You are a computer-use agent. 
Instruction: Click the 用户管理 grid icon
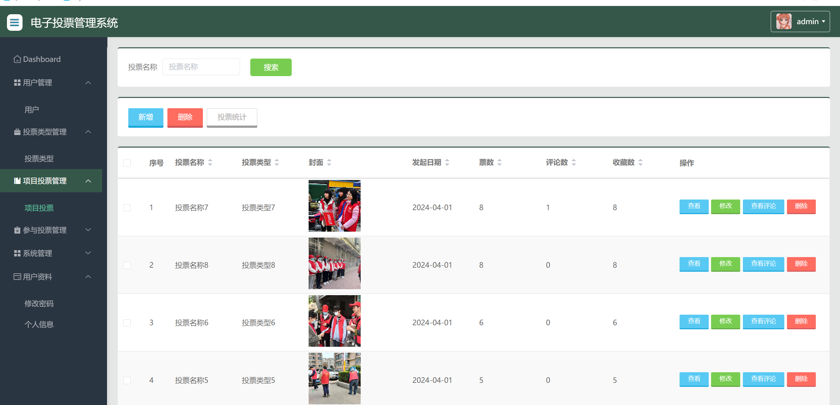(17, 83)
